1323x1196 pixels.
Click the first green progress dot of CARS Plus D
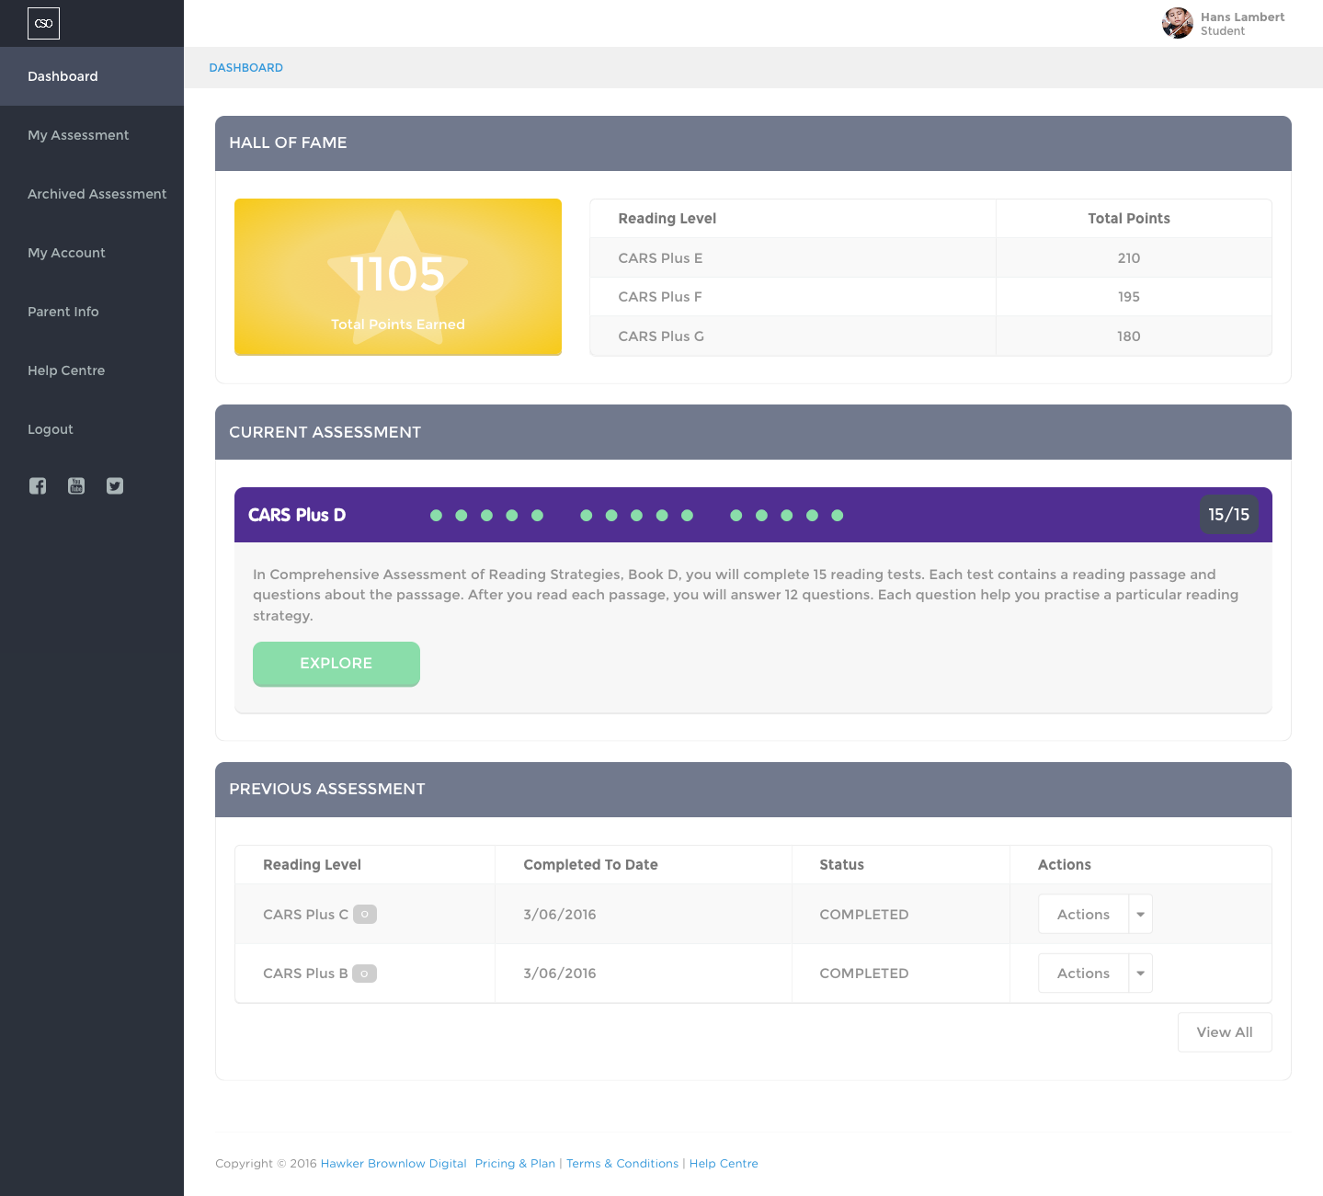point(436,516)
